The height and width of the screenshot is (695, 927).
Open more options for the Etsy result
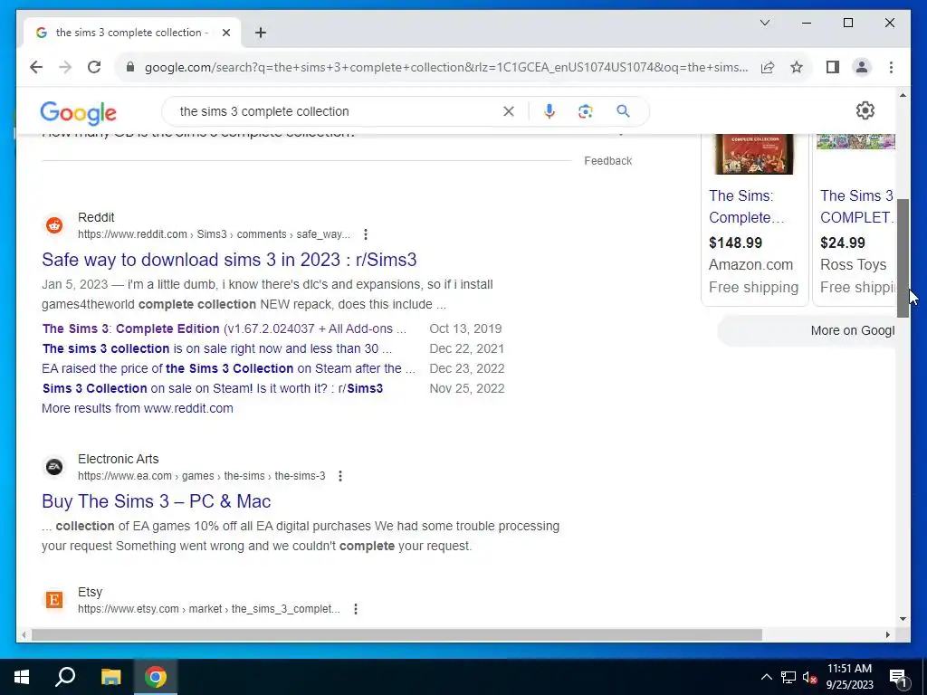click(x=355, y=609)
